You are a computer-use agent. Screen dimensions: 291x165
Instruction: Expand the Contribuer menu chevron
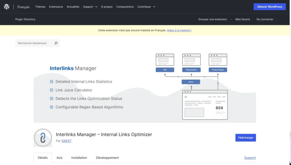[154, 7]
